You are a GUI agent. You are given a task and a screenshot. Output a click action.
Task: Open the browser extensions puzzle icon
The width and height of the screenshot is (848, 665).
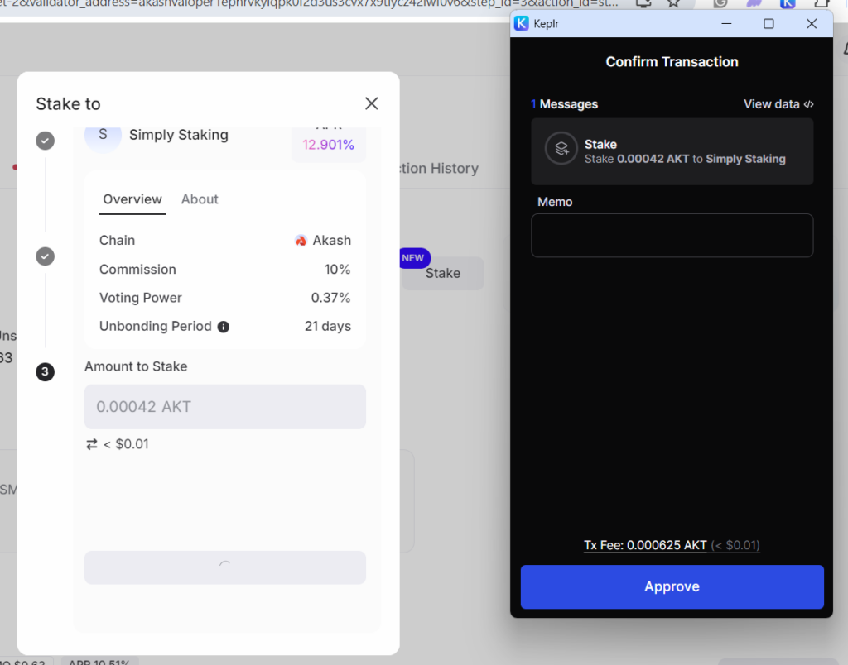point(822,4)
